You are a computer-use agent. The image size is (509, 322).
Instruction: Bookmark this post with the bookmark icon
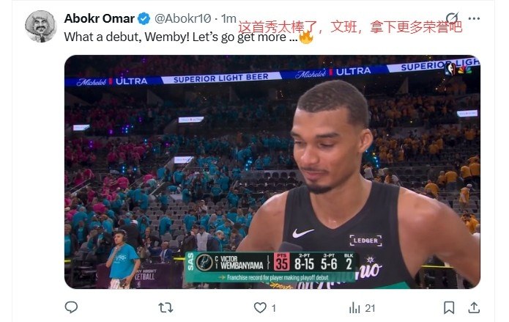tap(449, 307)
